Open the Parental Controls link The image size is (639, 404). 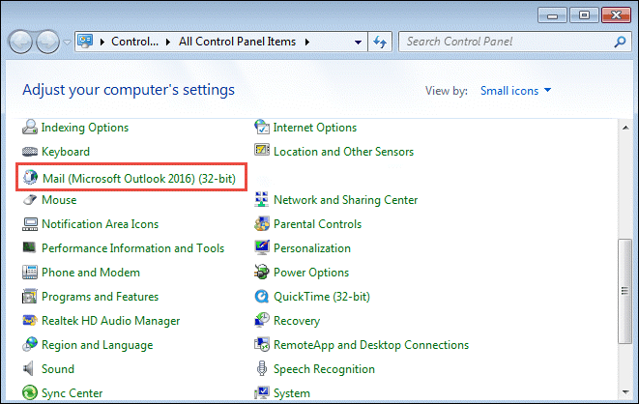[x=317, y=224]
